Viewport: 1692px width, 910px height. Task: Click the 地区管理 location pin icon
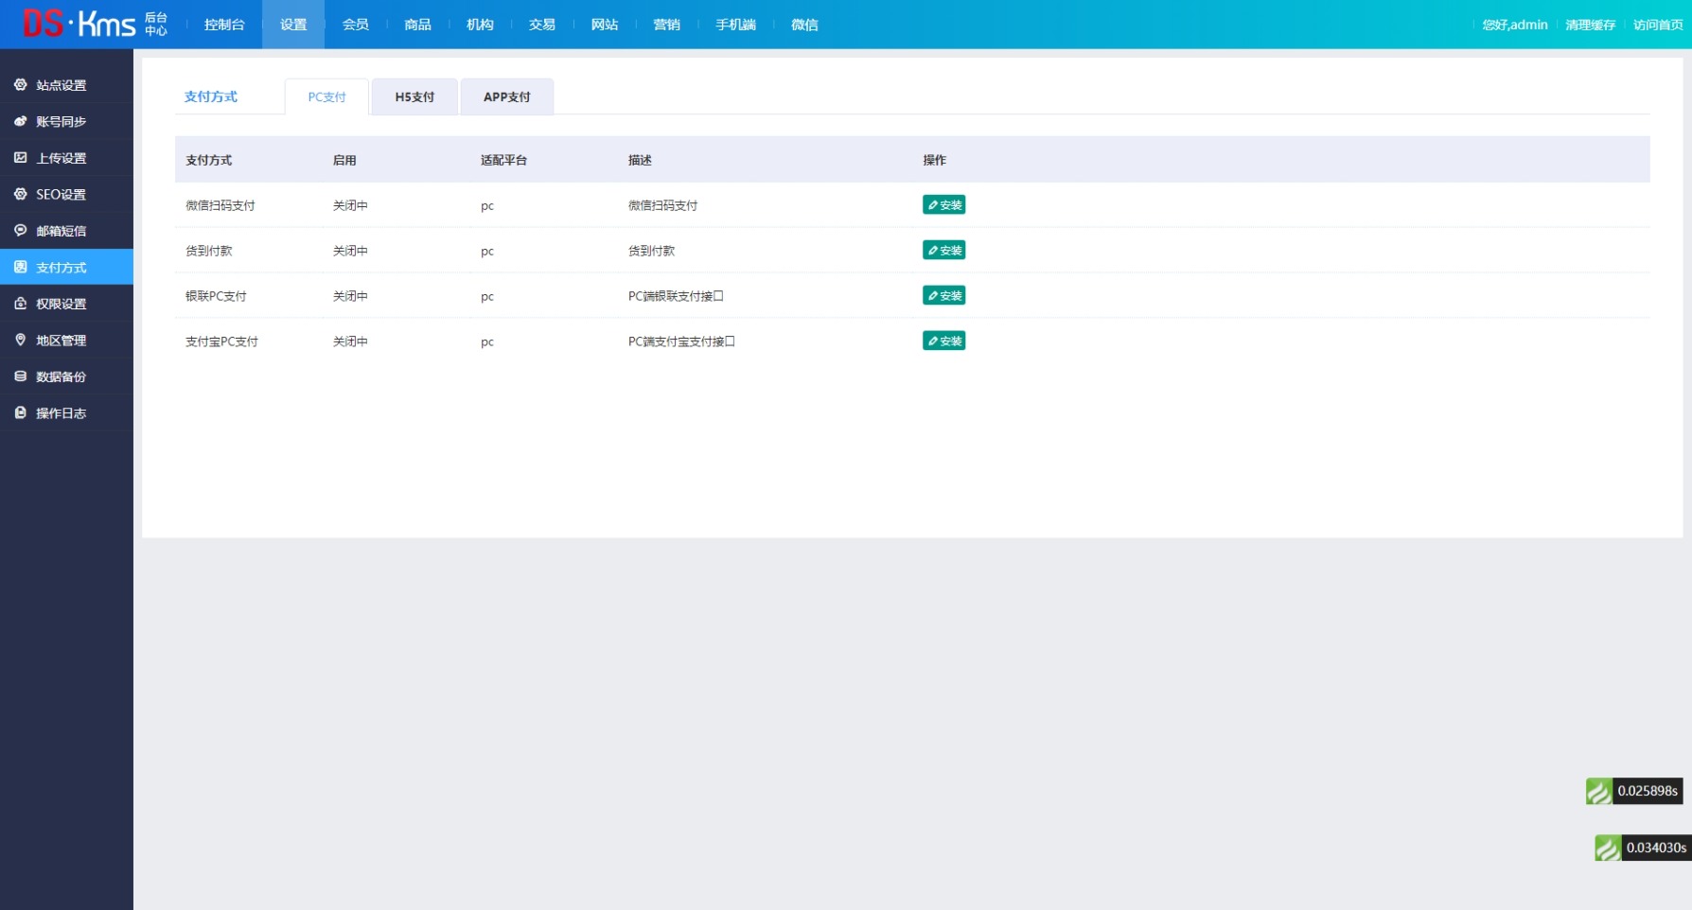click(x=20, y=340)
